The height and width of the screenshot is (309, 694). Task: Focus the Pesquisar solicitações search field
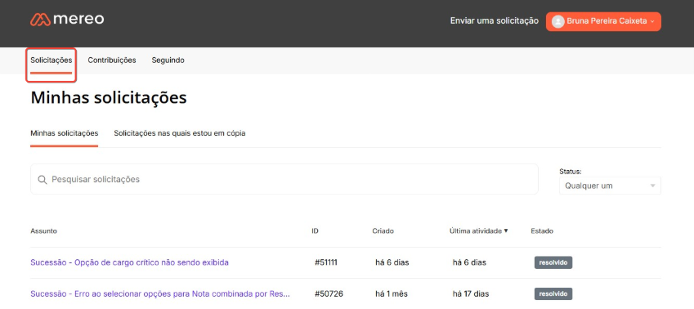click(x=284, y=179)
